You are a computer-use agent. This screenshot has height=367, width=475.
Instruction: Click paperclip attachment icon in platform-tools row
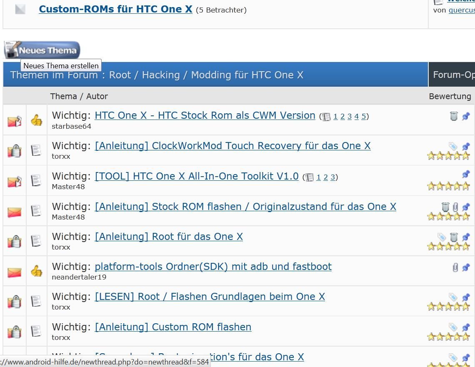pyautogui.click(x=455, y=267)
